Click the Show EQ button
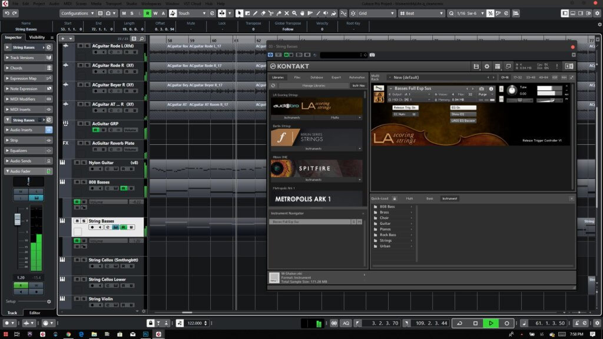This screenshot has width=603, height=339. coord(463,114)
